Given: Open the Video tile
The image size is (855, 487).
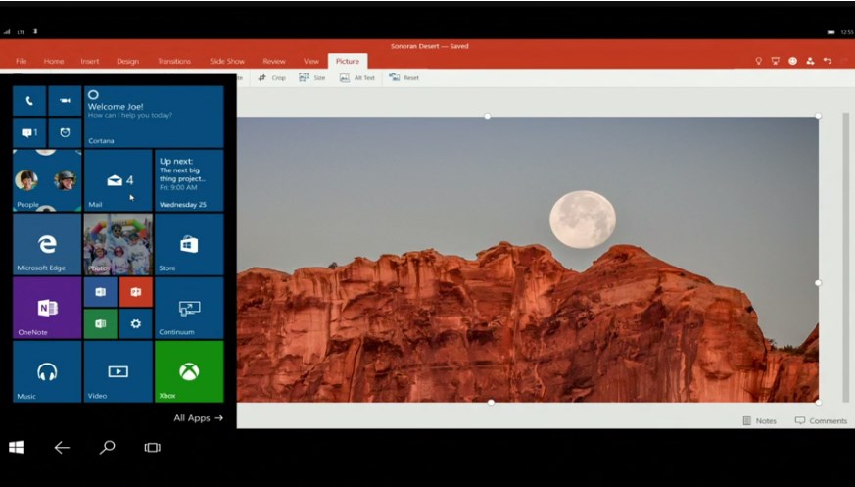Looking at the screenshot, I should [119, 371].
